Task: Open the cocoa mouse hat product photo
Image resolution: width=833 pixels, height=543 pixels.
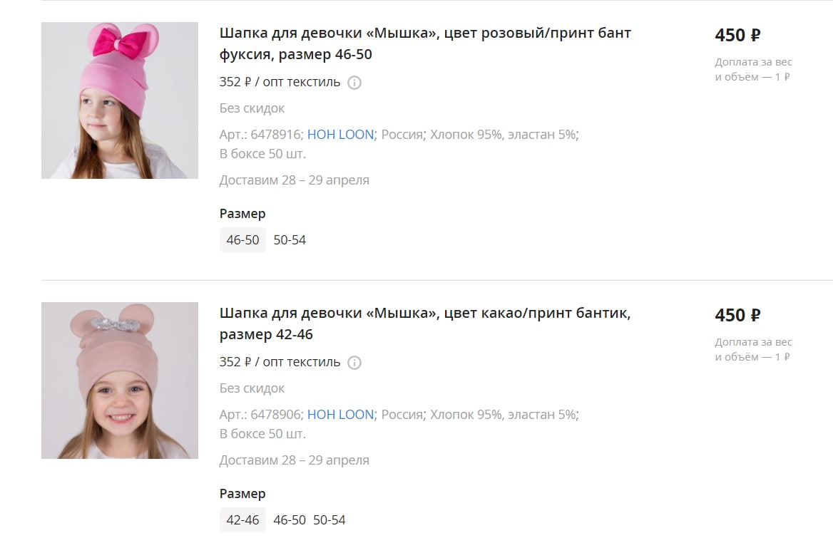Action: coord(120,380)
